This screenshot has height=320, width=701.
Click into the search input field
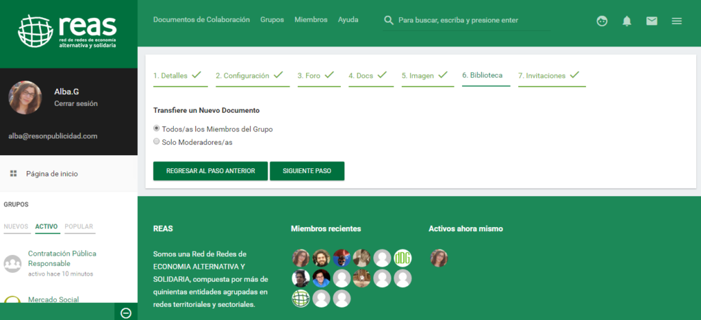[x=472, y=21]
